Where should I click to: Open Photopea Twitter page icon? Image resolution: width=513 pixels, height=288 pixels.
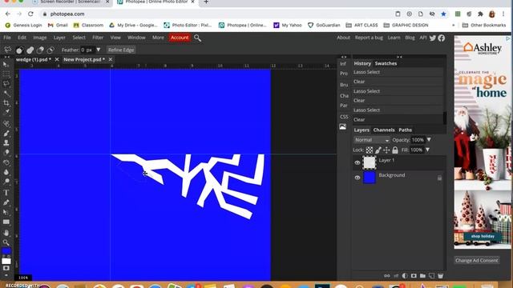pyautogui.click(x=433, y=38)
